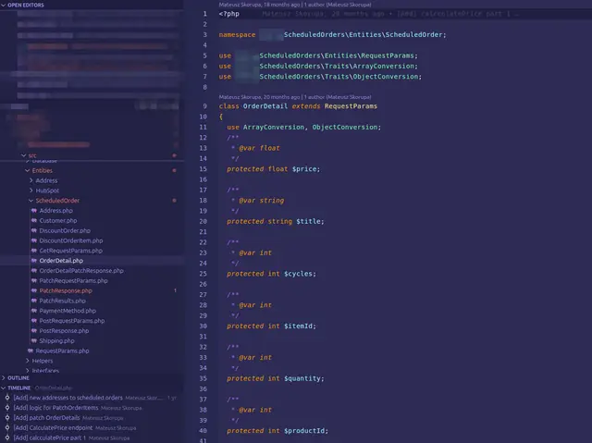Click PHP icon beside RequestParams.php
Viewport: 592px width, 443px height.
pos(31,351)
